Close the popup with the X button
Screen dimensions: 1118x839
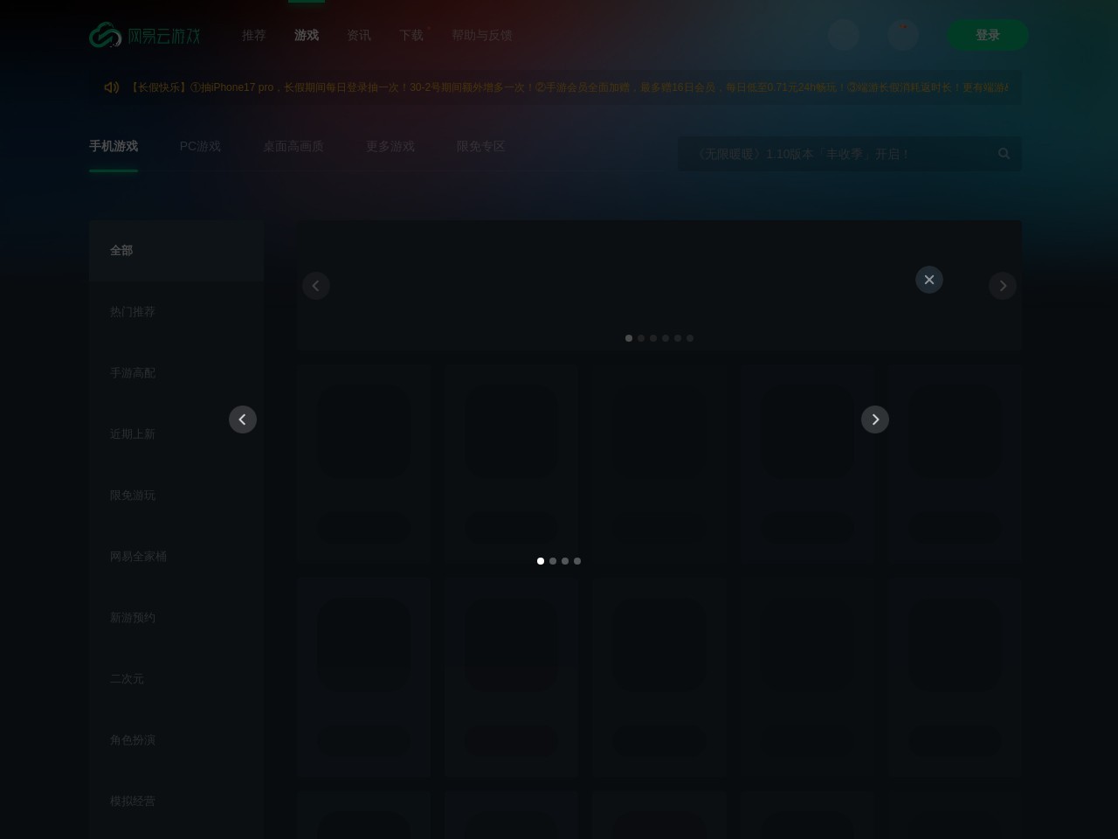(x=928, y=280)
